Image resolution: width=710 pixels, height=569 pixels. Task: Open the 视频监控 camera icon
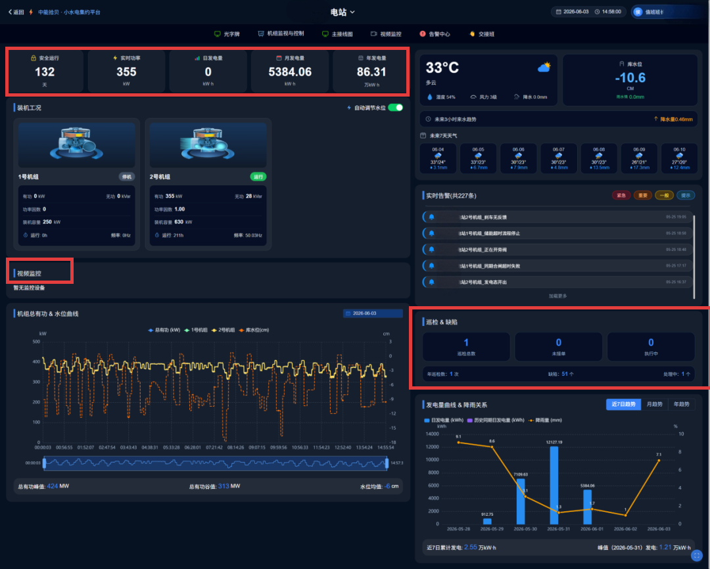tap(373, 34)
